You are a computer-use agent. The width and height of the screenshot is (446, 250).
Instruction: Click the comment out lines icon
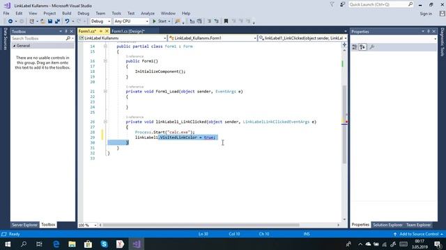click(x=209, y=22)
